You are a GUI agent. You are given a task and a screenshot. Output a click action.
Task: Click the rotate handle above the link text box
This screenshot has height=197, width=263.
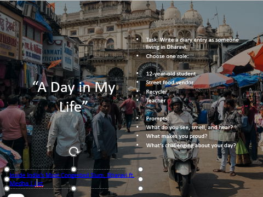(74, 152)
